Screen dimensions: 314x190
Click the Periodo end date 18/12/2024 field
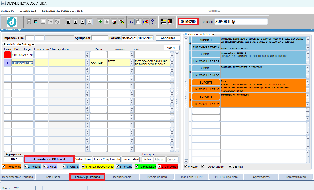coord(146,38)
